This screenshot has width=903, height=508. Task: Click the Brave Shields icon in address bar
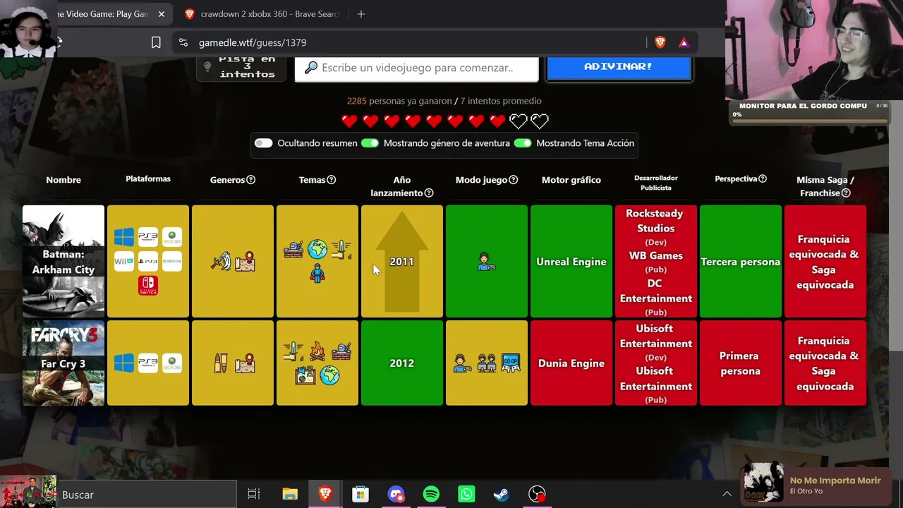pyautogui.click(x=660, y=42)
